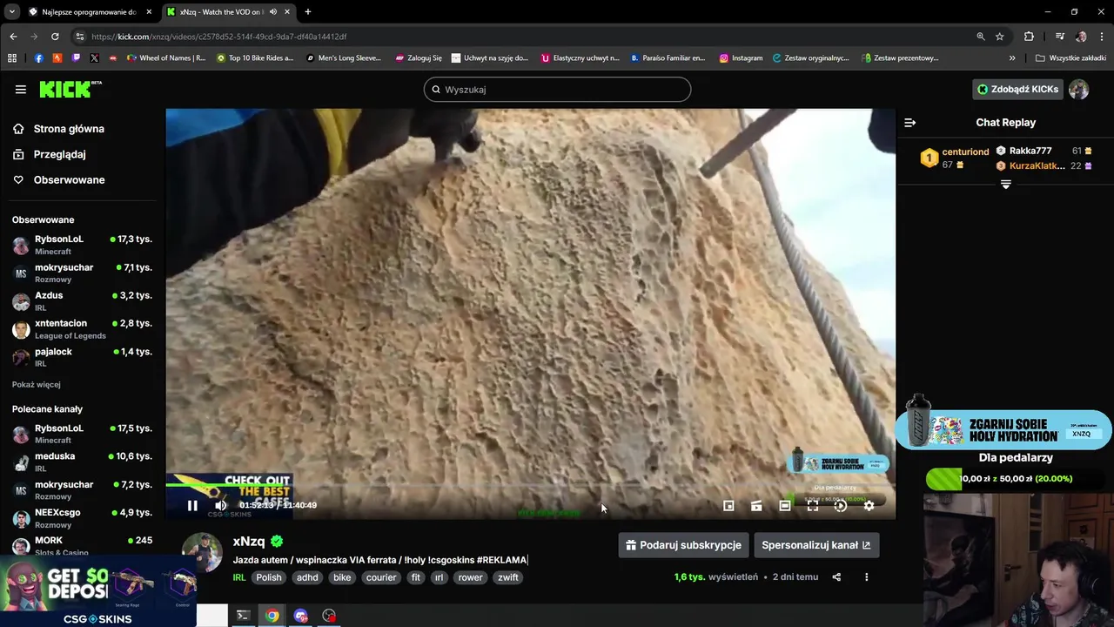This screenshot has height=627, width=1114.
Task: Open browser zoom magnifier icon
Action: pos(981,37)
